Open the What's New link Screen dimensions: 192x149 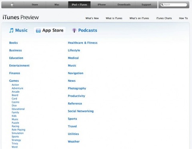click(x=92, y=18)
